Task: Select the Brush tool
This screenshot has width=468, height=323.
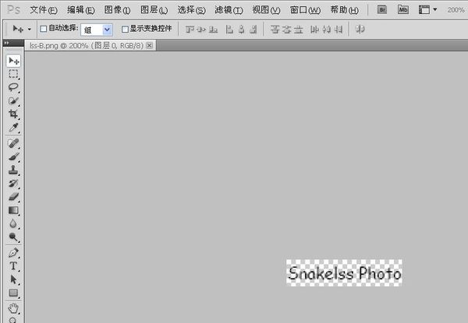Action: pos(13,157)
